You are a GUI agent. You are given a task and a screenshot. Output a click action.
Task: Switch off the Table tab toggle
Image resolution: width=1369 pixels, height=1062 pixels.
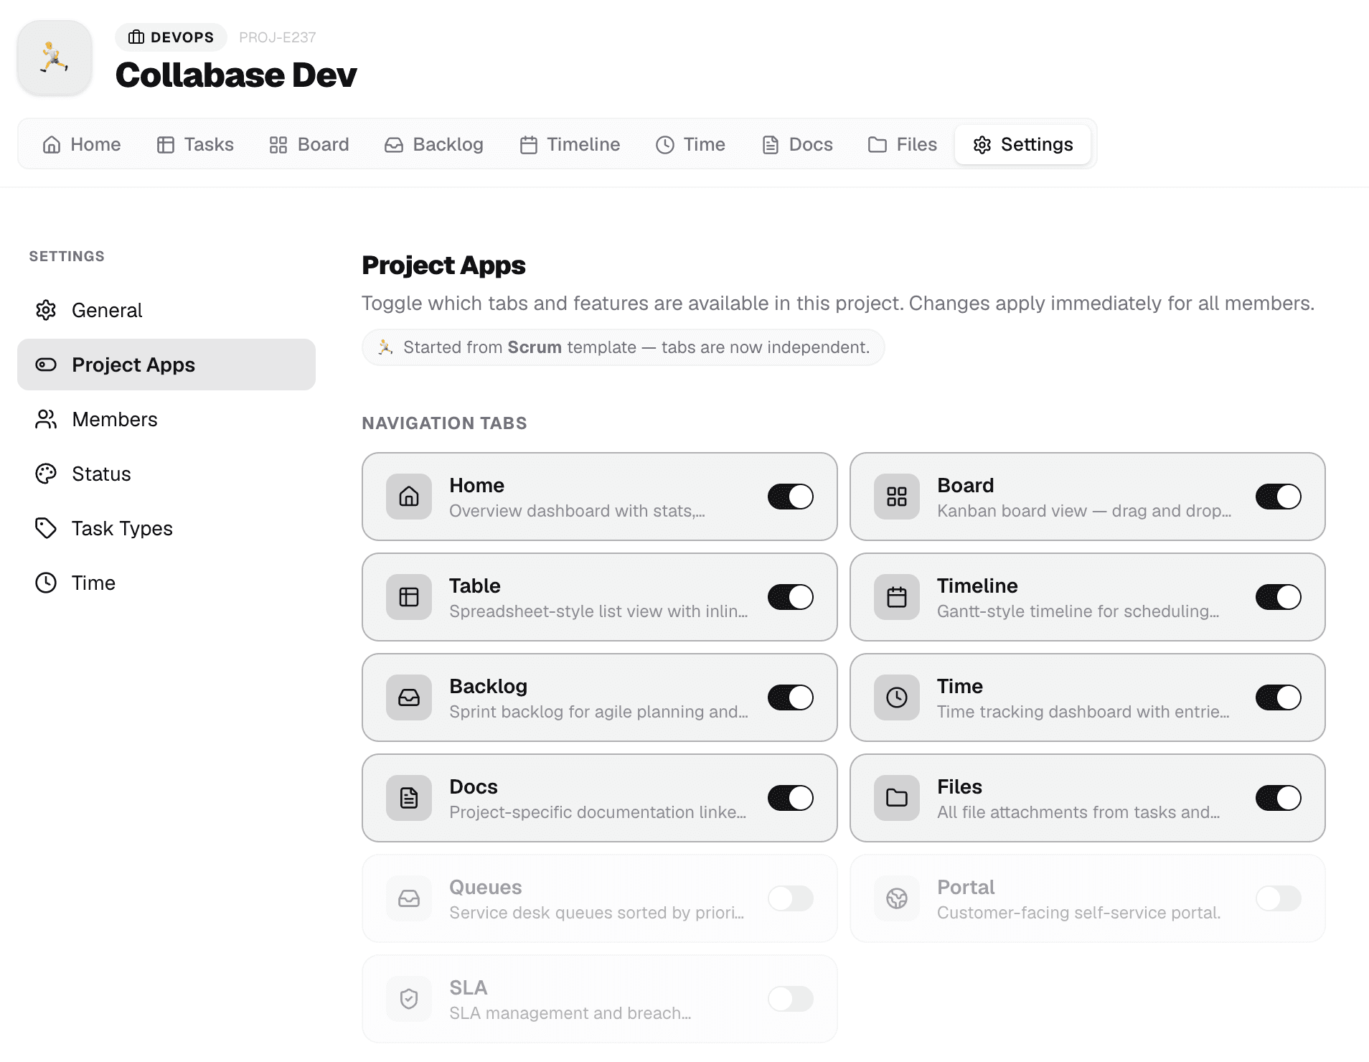click(791, 597)
